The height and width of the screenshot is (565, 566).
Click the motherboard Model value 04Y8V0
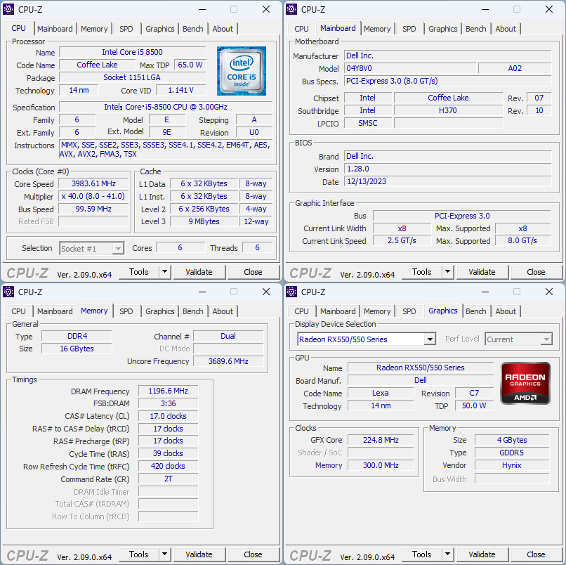[410, 68]
